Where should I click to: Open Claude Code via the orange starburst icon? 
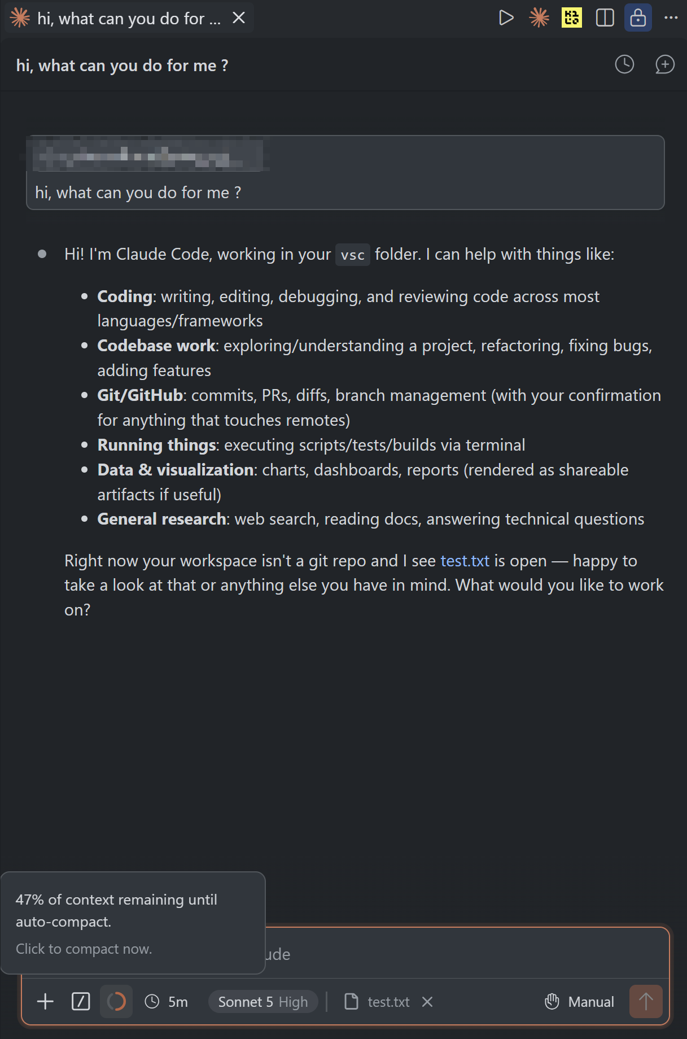(539, 18)
